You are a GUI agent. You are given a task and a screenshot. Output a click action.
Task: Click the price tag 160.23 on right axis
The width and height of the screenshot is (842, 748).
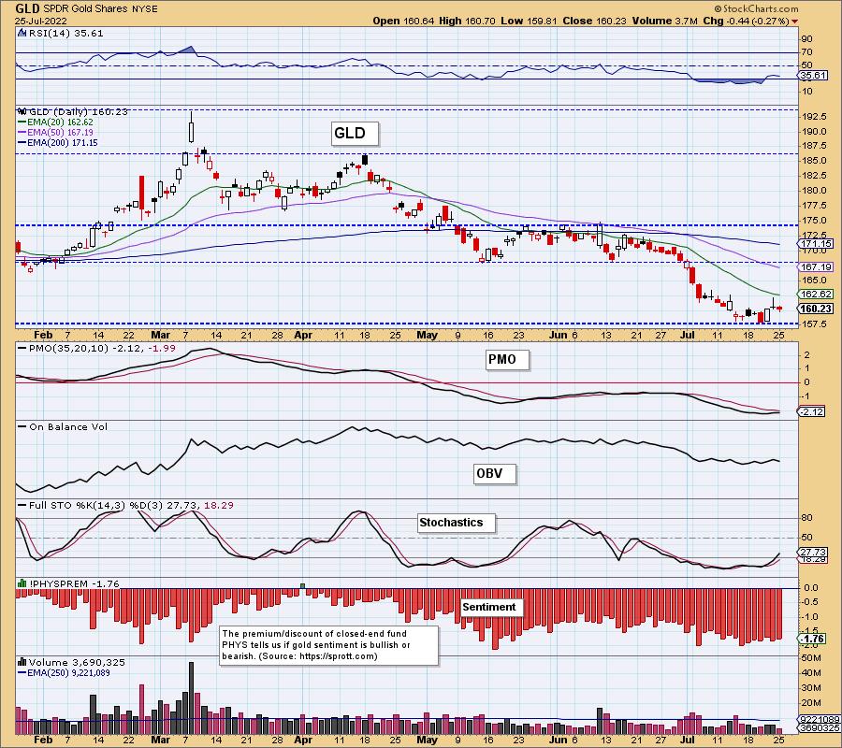(816, 309)
